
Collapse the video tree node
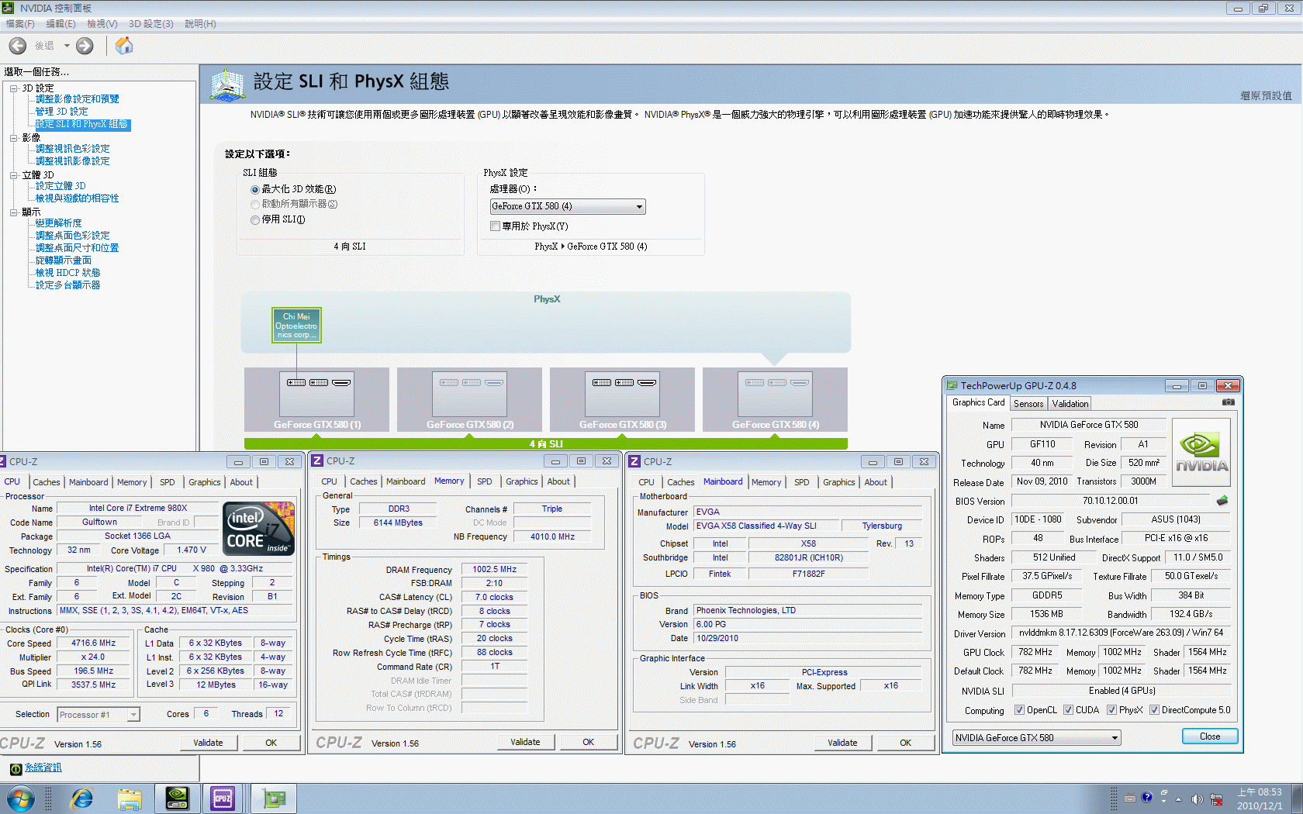click(14, 138)
